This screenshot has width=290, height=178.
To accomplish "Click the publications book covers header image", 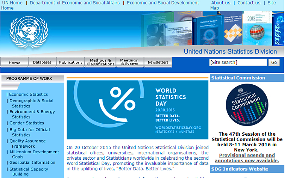I will (212, 28).
